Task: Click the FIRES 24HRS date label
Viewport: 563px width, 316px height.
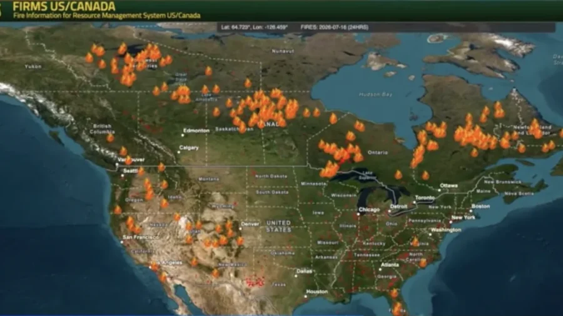Action: click(x=334, y=27)
